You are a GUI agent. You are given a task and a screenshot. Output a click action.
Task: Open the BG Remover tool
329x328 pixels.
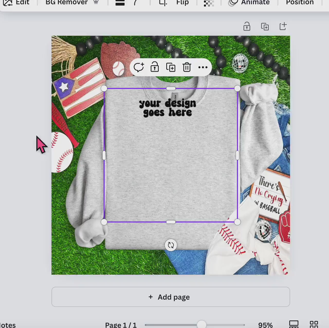pyautogui.click(x=67, y=3)
